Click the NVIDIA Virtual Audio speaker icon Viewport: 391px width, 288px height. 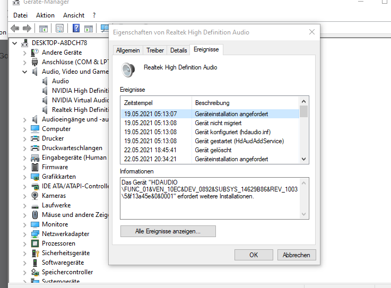45,100
